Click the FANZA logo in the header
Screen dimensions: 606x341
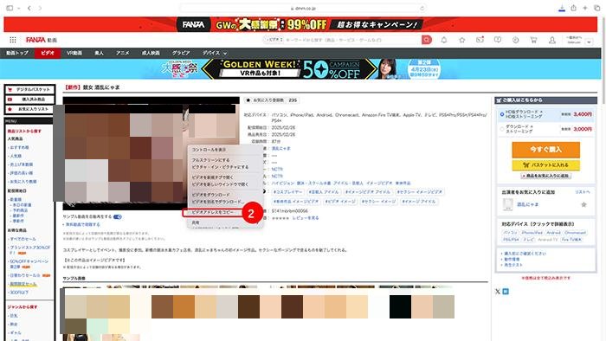point(35,40)
